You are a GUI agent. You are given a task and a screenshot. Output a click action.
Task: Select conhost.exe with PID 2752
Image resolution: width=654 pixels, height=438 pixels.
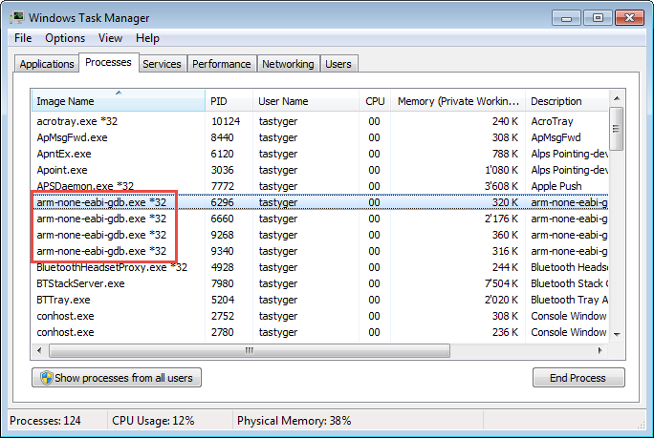point(319,316)
